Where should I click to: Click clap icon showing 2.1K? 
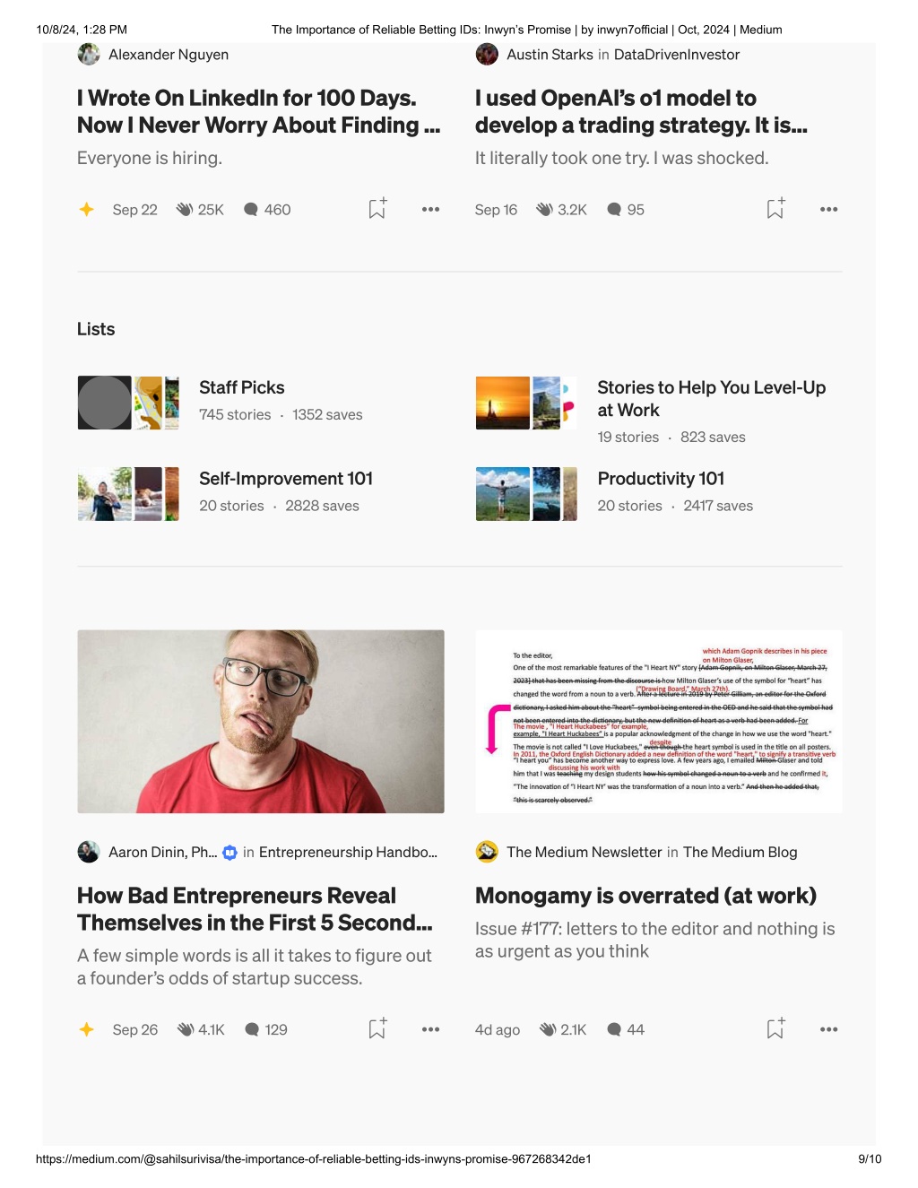click(x=548, y=1029)
